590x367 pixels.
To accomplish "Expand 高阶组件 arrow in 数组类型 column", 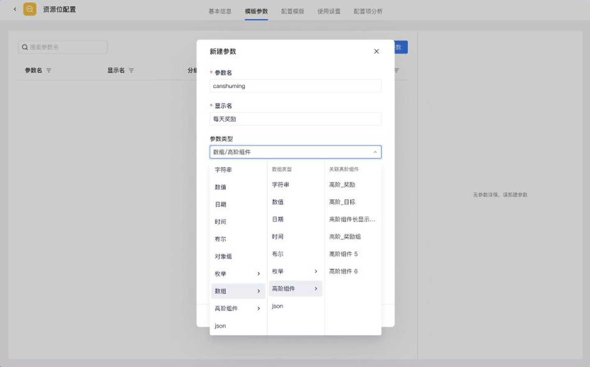I will pos(316,289).
